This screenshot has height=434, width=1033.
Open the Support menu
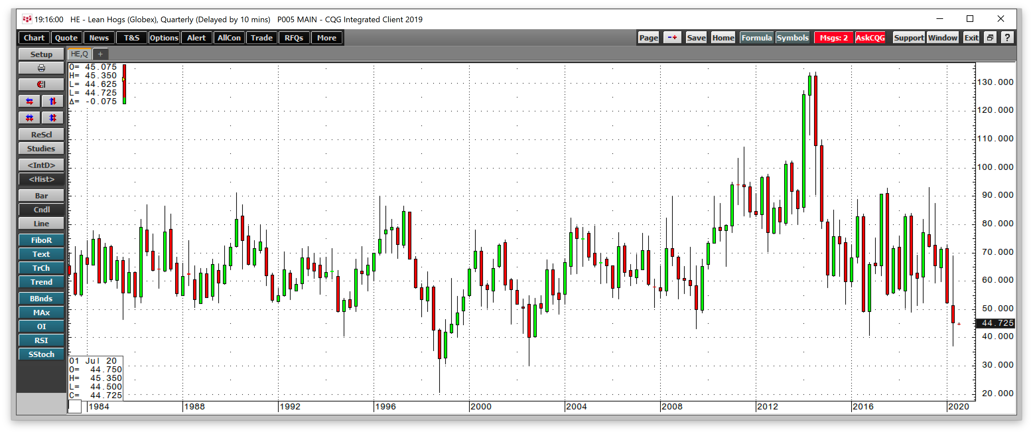coord(909,38)
